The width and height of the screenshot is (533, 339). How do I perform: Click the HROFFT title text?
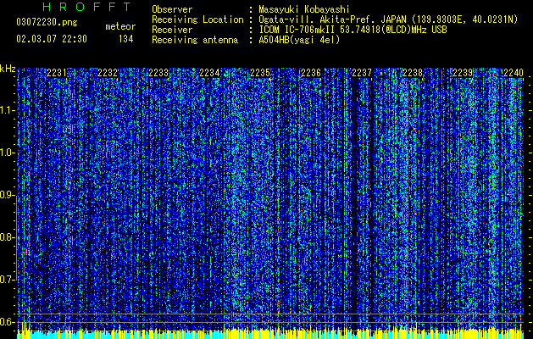(x=87, y=7)
